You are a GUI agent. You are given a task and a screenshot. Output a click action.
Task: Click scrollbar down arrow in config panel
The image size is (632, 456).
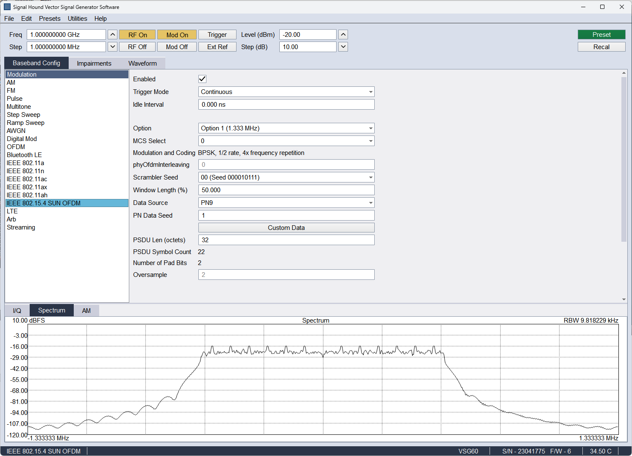(x=624, y=299)
